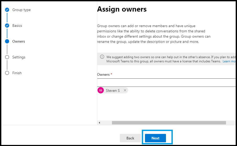Go to the next step with Next
The width and height of the screenshot is (237, 146).
click(155, 138)
